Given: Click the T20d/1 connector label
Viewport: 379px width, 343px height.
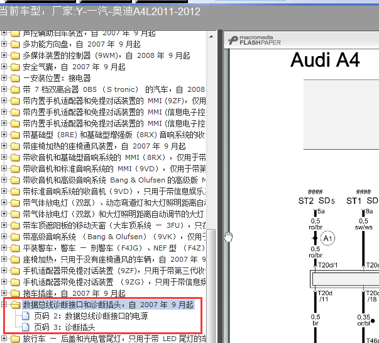Looking at the screenshot, I should [x=327, y=265].
